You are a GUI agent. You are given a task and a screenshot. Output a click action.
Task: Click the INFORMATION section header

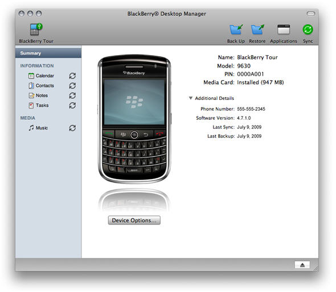37,66
